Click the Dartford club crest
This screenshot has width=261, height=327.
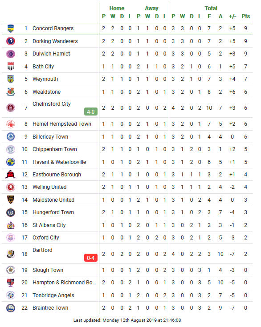[11, 254]
